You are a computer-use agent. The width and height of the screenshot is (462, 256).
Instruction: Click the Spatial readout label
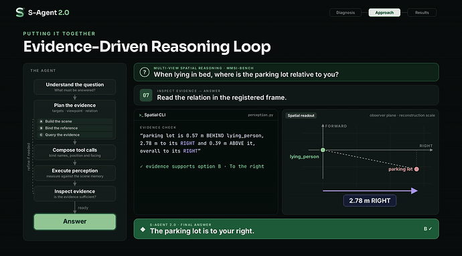coord(301,116)
